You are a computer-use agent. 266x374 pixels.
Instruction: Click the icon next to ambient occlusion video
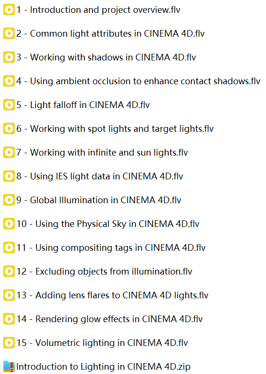click(9, 81)
